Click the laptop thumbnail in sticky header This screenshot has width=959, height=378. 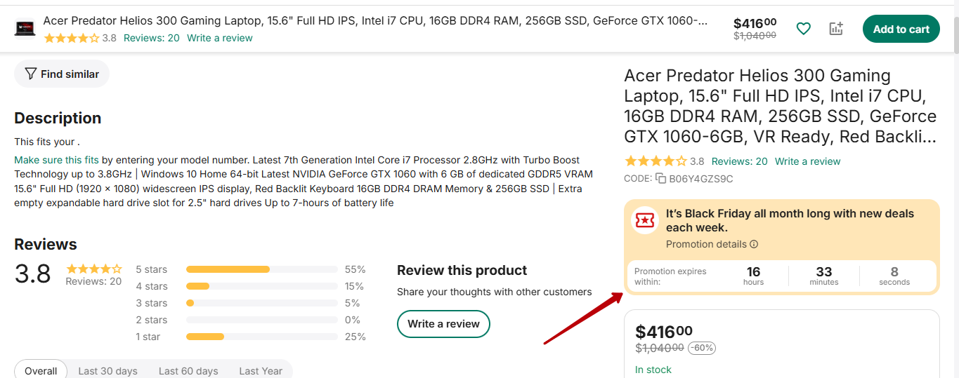(x=25, y=29)
